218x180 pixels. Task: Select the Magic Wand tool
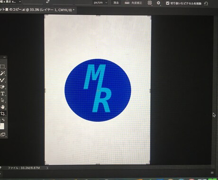tap(2, 73)
